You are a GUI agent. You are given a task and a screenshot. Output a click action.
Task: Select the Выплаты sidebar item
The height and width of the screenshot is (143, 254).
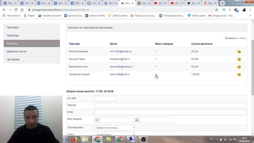coord(32,43)
